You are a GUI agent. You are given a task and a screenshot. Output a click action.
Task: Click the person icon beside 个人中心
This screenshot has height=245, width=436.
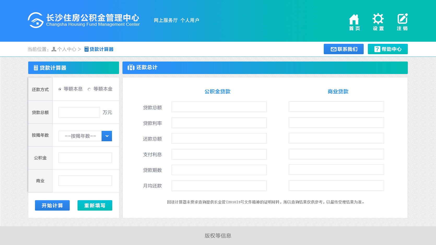[54, 49]
